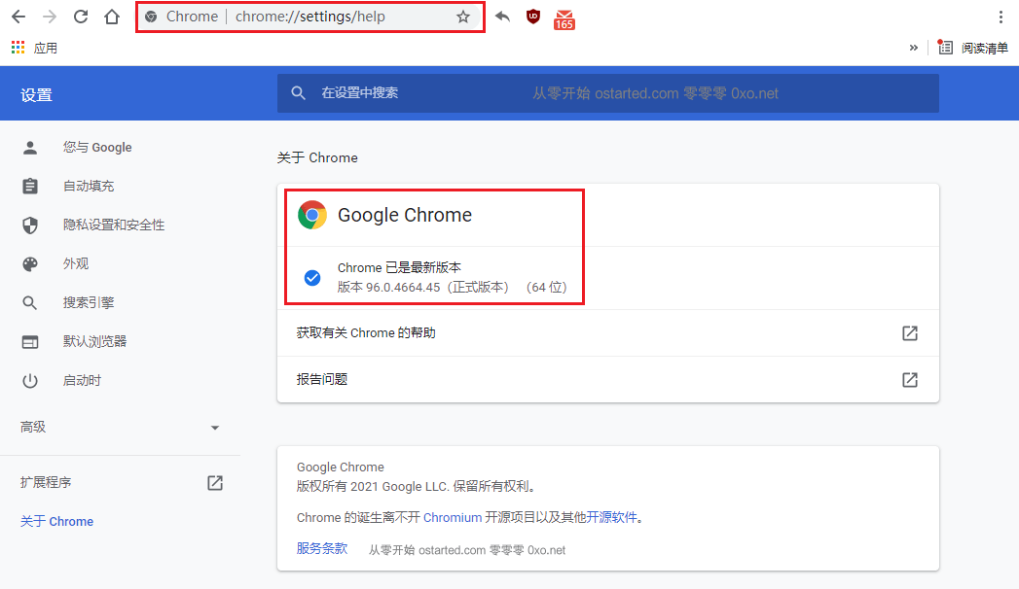Open the Chrome three-dot menu
The image size is (1019, 589).
(x=1001, y=17)
